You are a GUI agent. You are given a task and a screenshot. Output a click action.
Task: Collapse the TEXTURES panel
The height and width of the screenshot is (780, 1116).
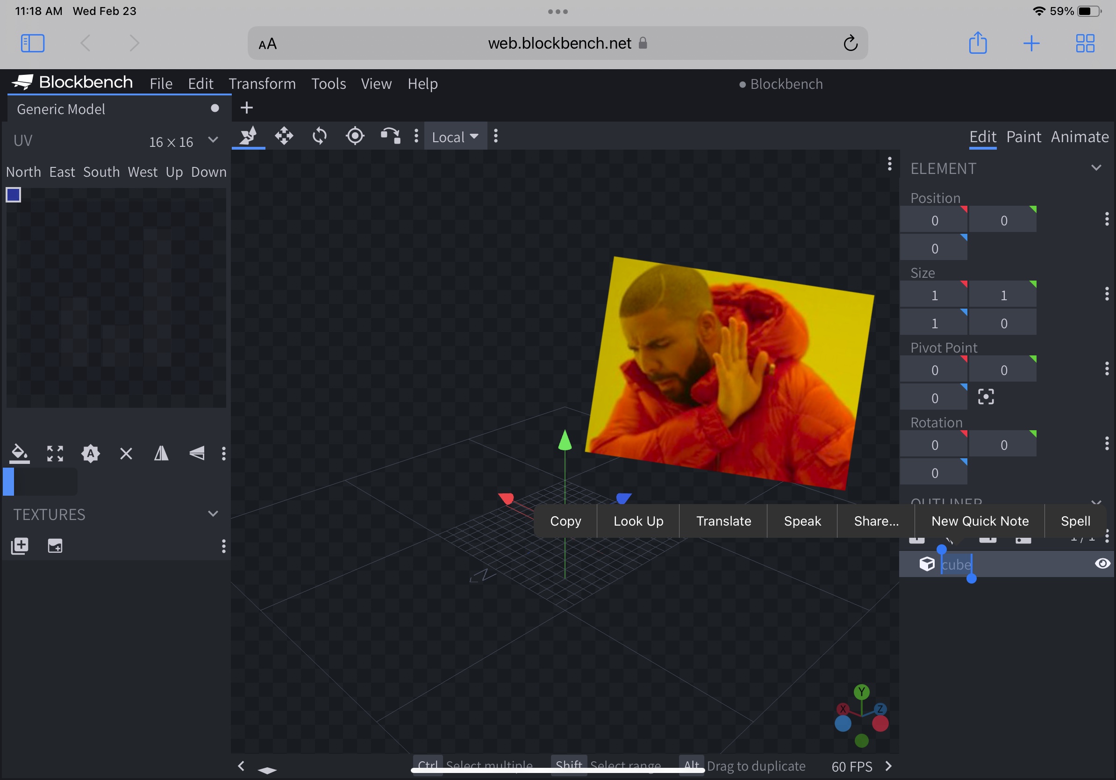[213, 514]
